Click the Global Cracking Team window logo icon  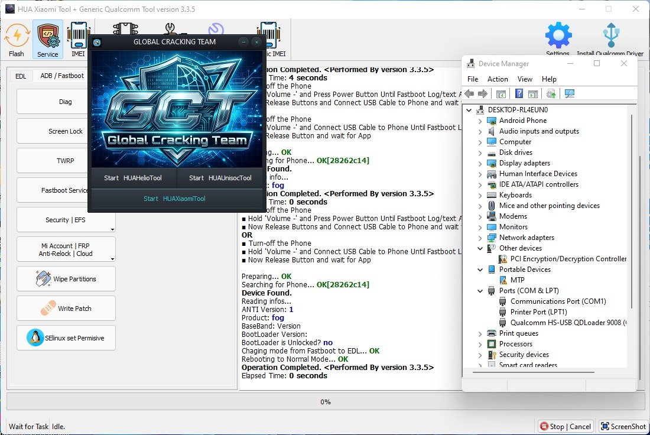point(97,43)
